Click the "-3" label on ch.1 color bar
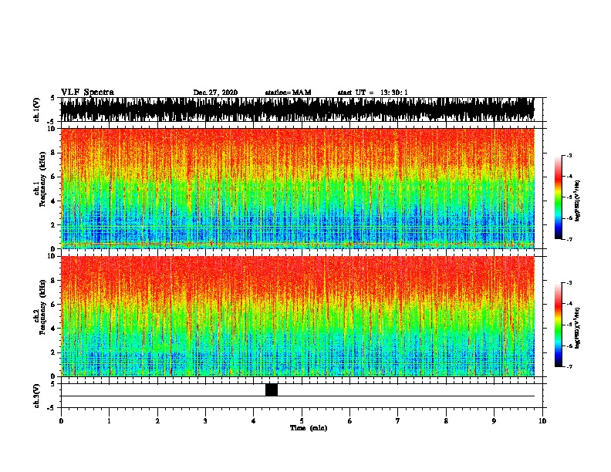Image resolution: width=611 pixels, height=472 pixels. 569,155
